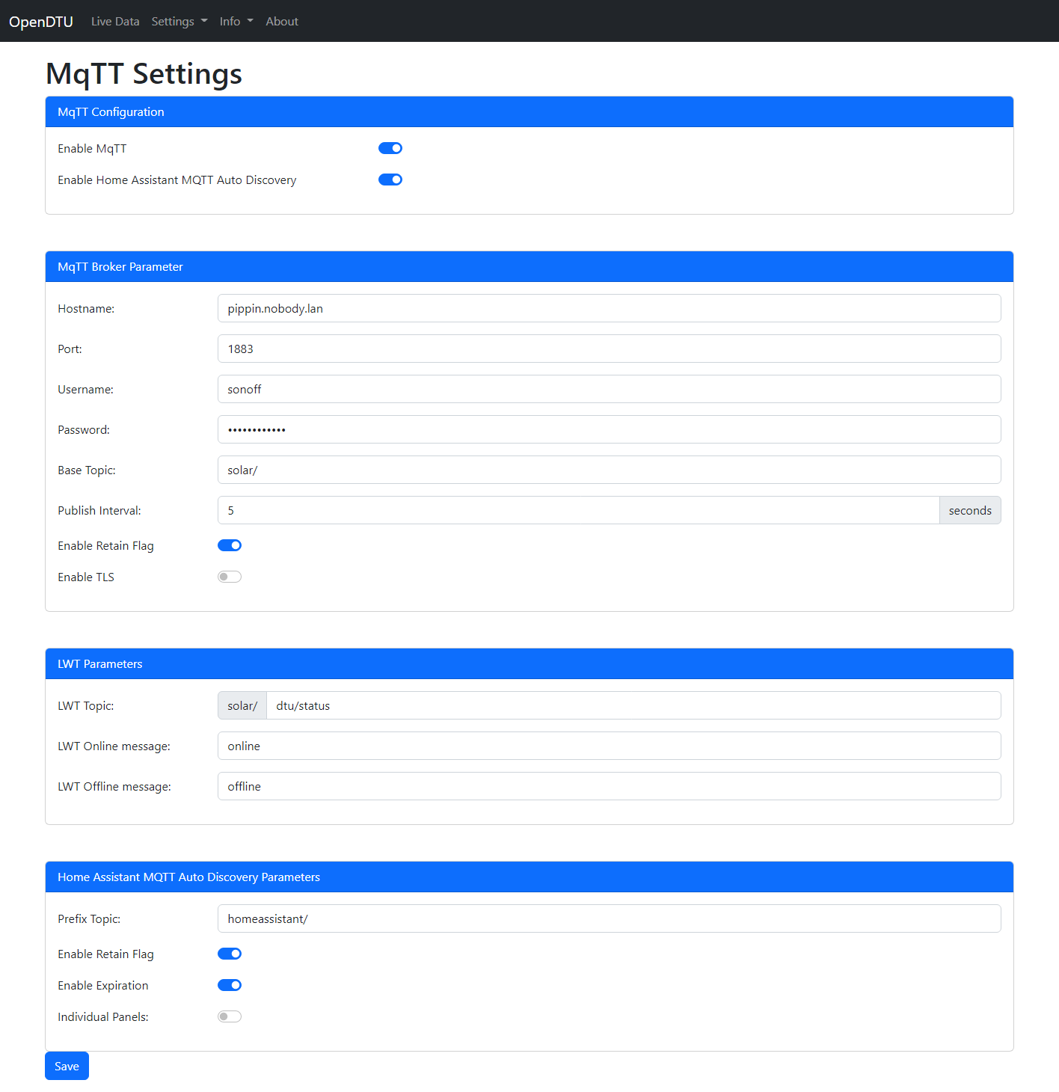The width and height of the screenshot is (1059, 1092).
Task: Click the Port input field
Action: 609,349
